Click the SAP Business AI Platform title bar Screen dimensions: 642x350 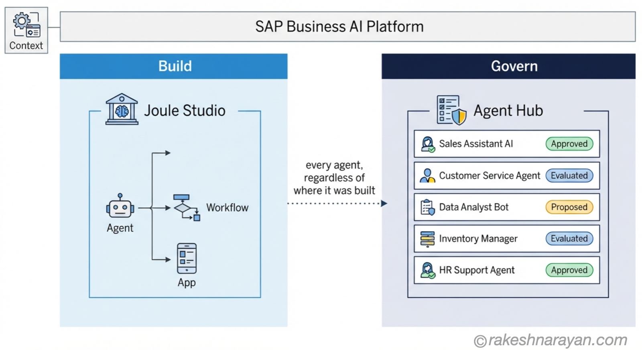coord(347,26)
